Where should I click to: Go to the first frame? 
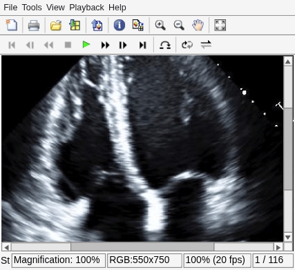pos(12,45)
